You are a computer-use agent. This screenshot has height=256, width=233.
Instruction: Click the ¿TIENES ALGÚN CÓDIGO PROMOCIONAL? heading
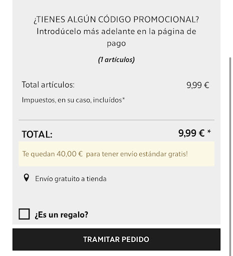click(x=116, y=19)
